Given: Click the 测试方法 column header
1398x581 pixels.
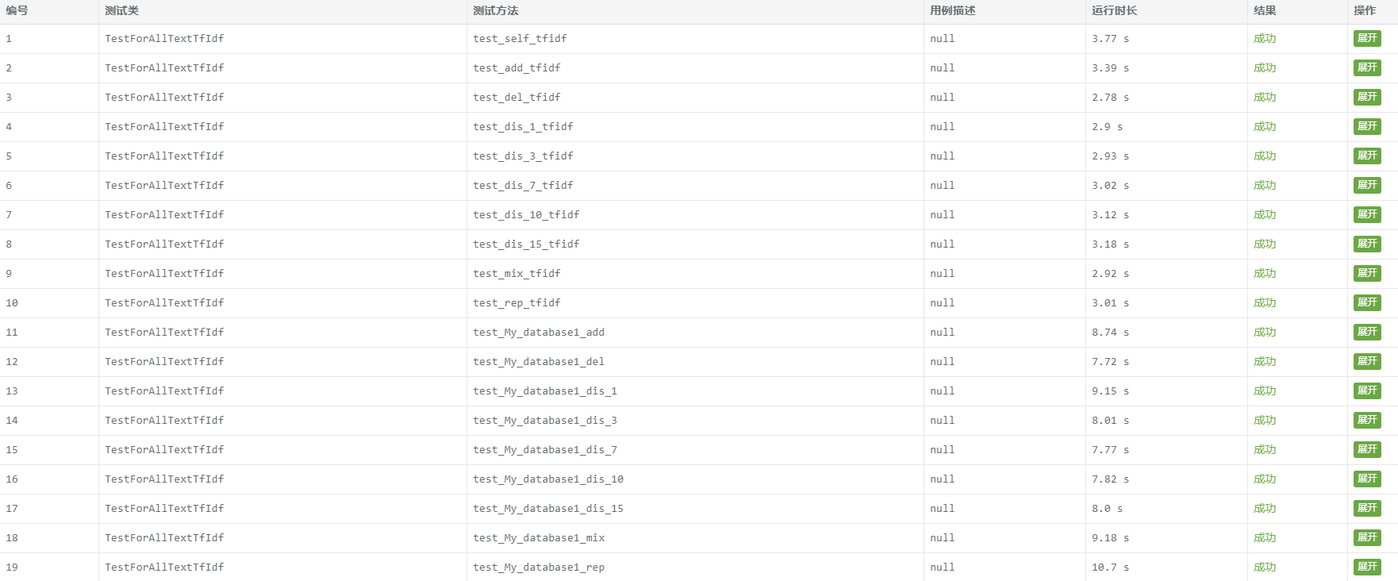Looking at the screenshot, I should (x=496, y=11).
